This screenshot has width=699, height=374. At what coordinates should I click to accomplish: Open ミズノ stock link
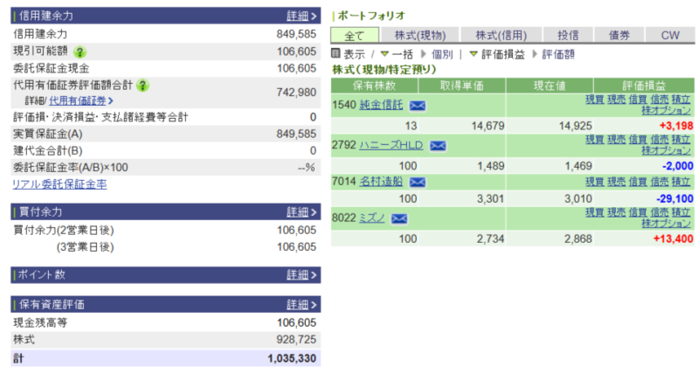click(x=372, y=218)
